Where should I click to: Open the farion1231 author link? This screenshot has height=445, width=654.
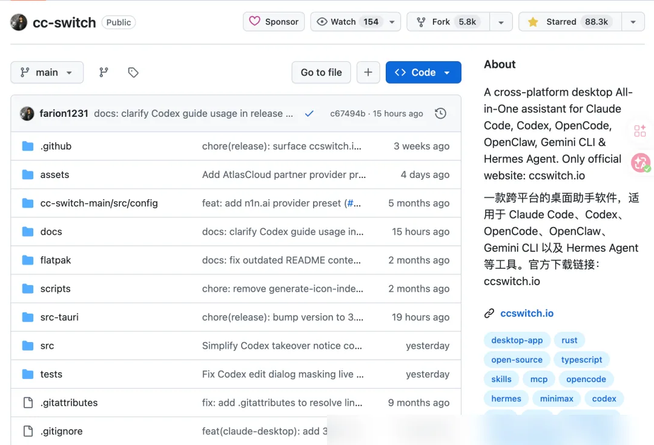point(64,113)
